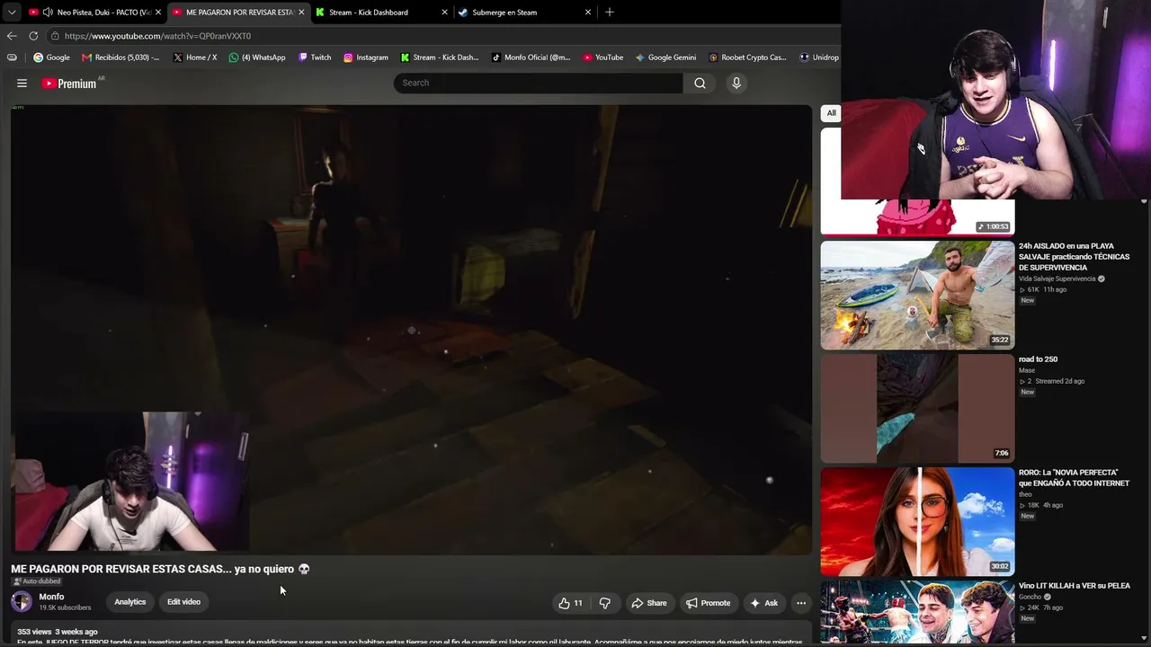Click the search magnifier button
Image resolution: width=1151 pixels, height=647 pixels.
[x=700, y=83]
